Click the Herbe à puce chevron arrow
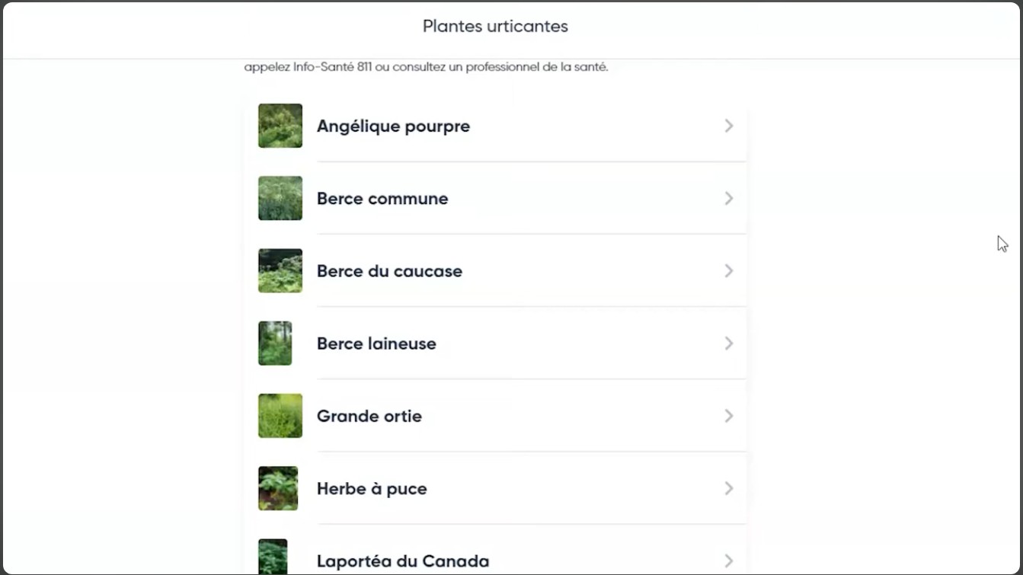This screenshot has height=575, width=1023. (x=729, y=488)
